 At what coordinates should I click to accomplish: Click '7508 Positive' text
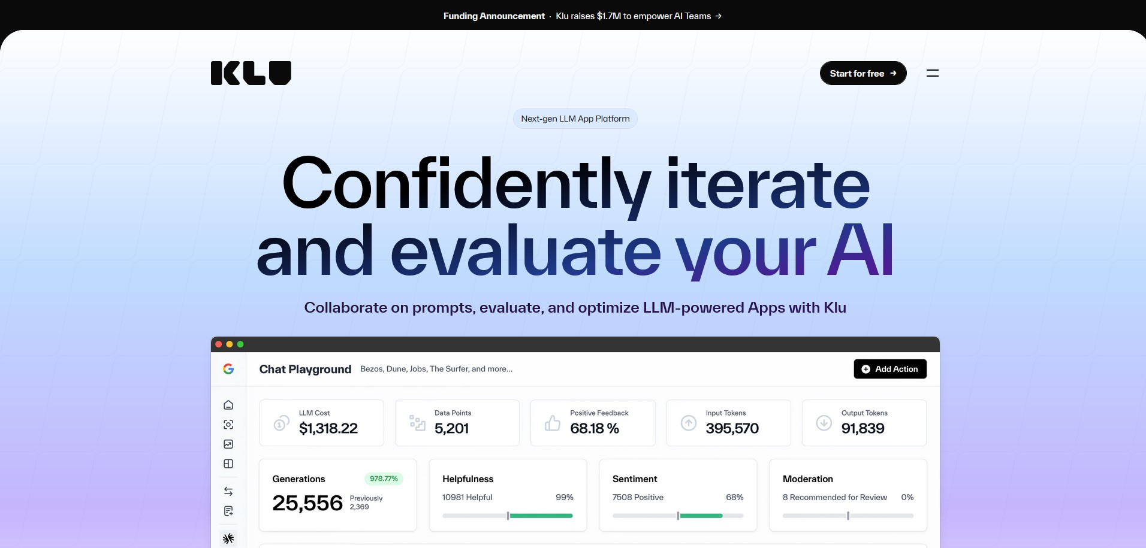point(638,497)
